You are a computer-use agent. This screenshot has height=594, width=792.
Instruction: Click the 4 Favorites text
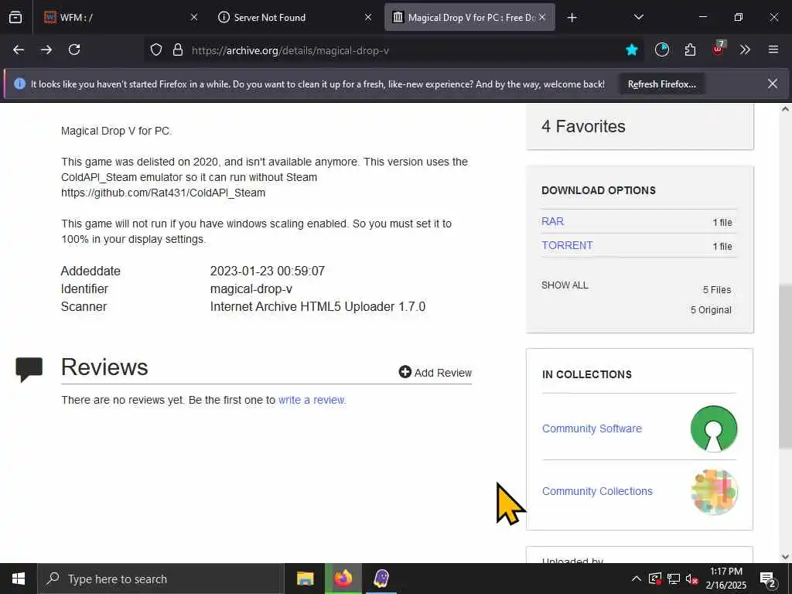(583, 126)
